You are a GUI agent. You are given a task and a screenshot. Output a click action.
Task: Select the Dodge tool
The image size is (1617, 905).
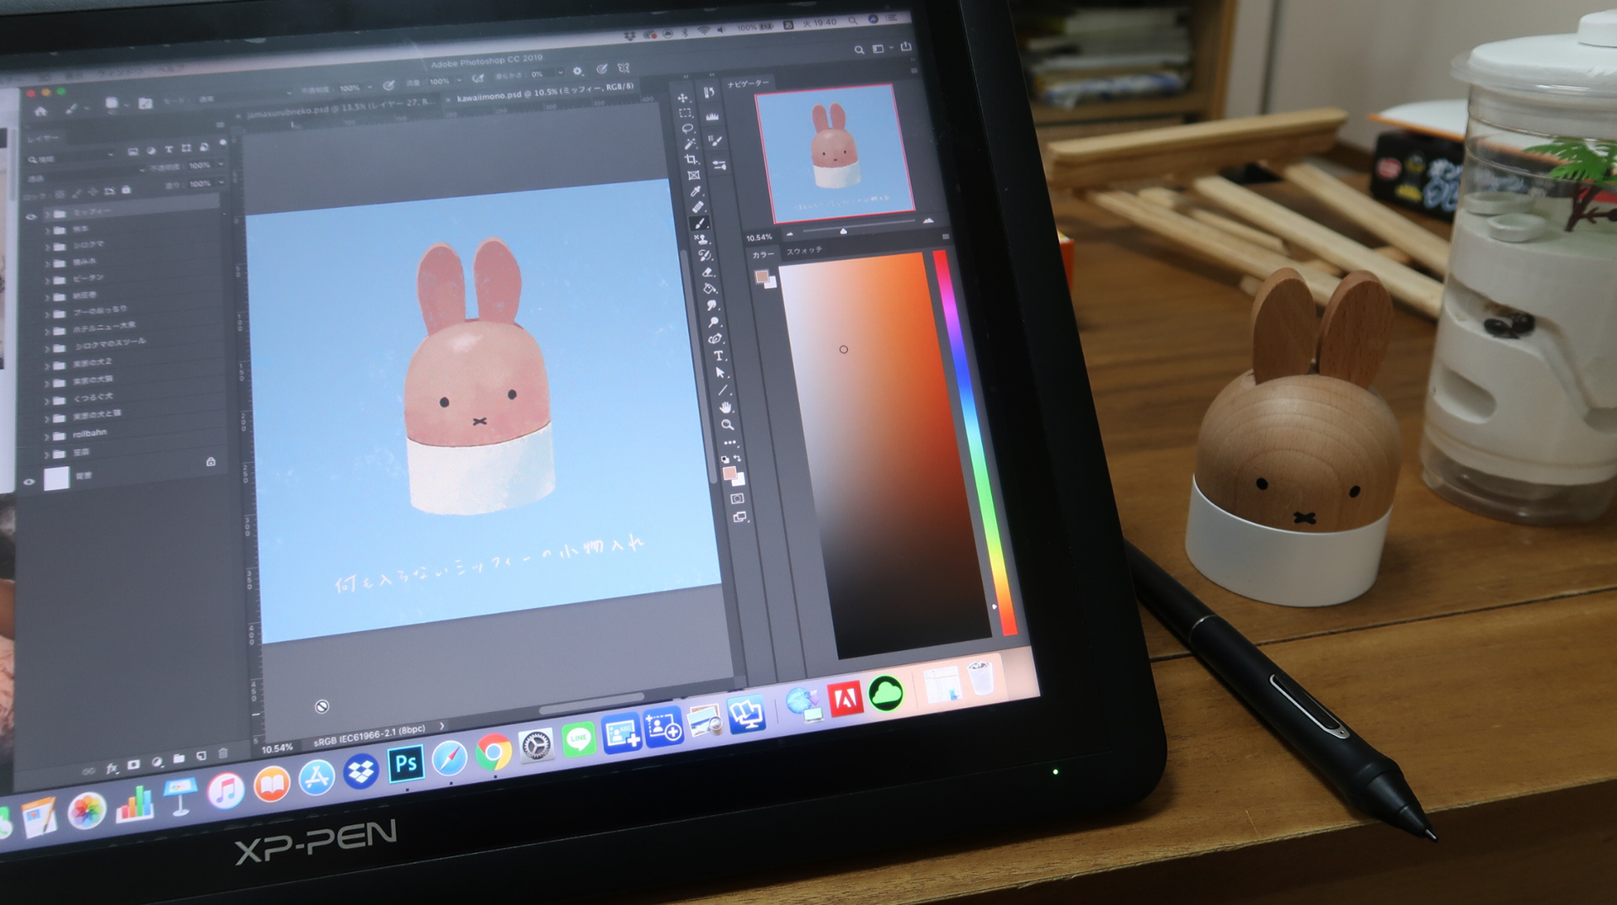coord(713,322)
